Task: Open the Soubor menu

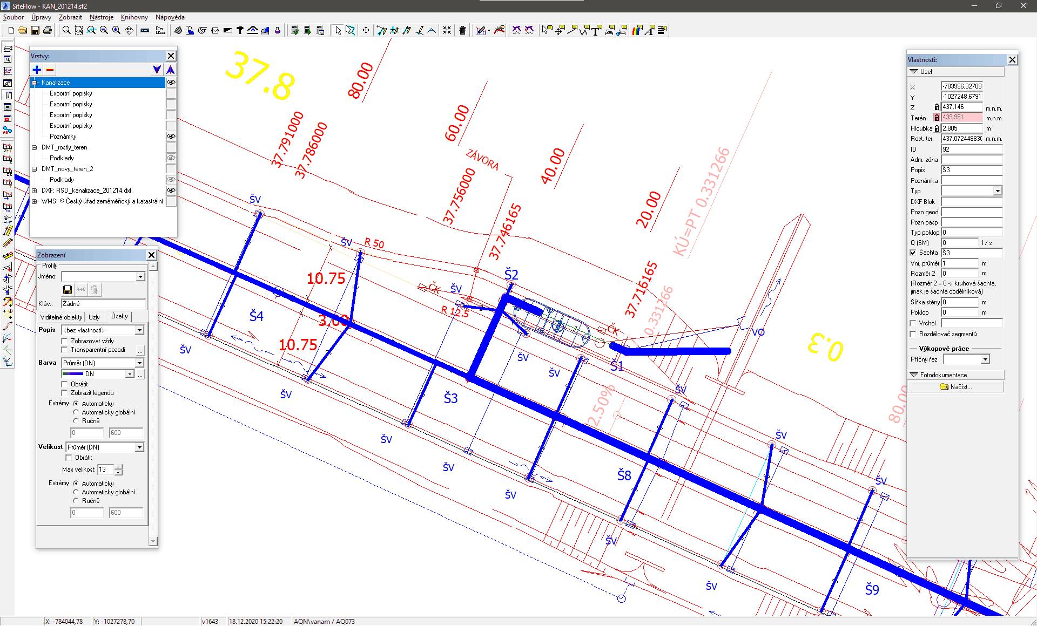Action: point(14,17)
